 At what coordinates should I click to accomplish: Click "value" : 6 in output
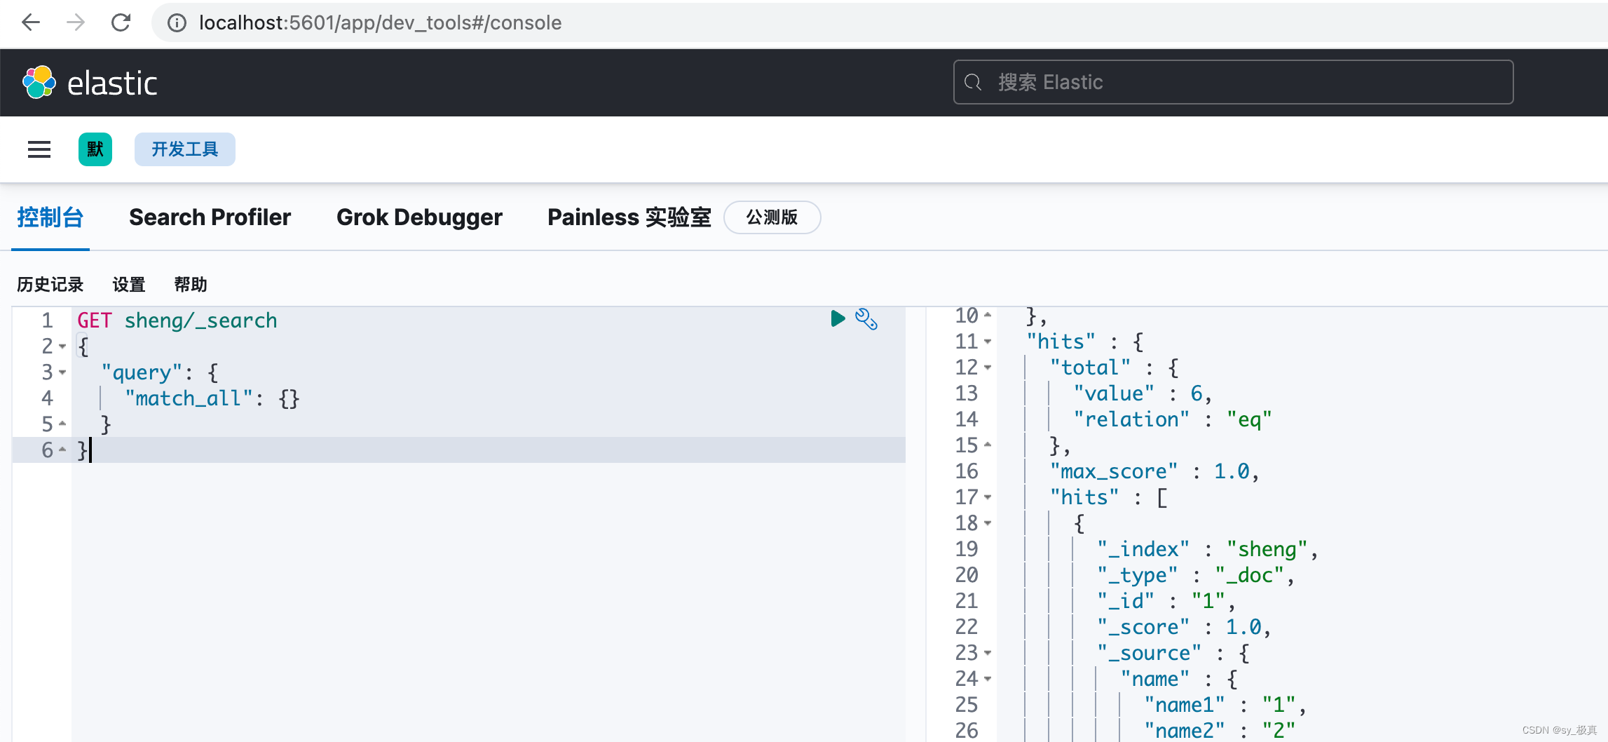(1143, 393)
